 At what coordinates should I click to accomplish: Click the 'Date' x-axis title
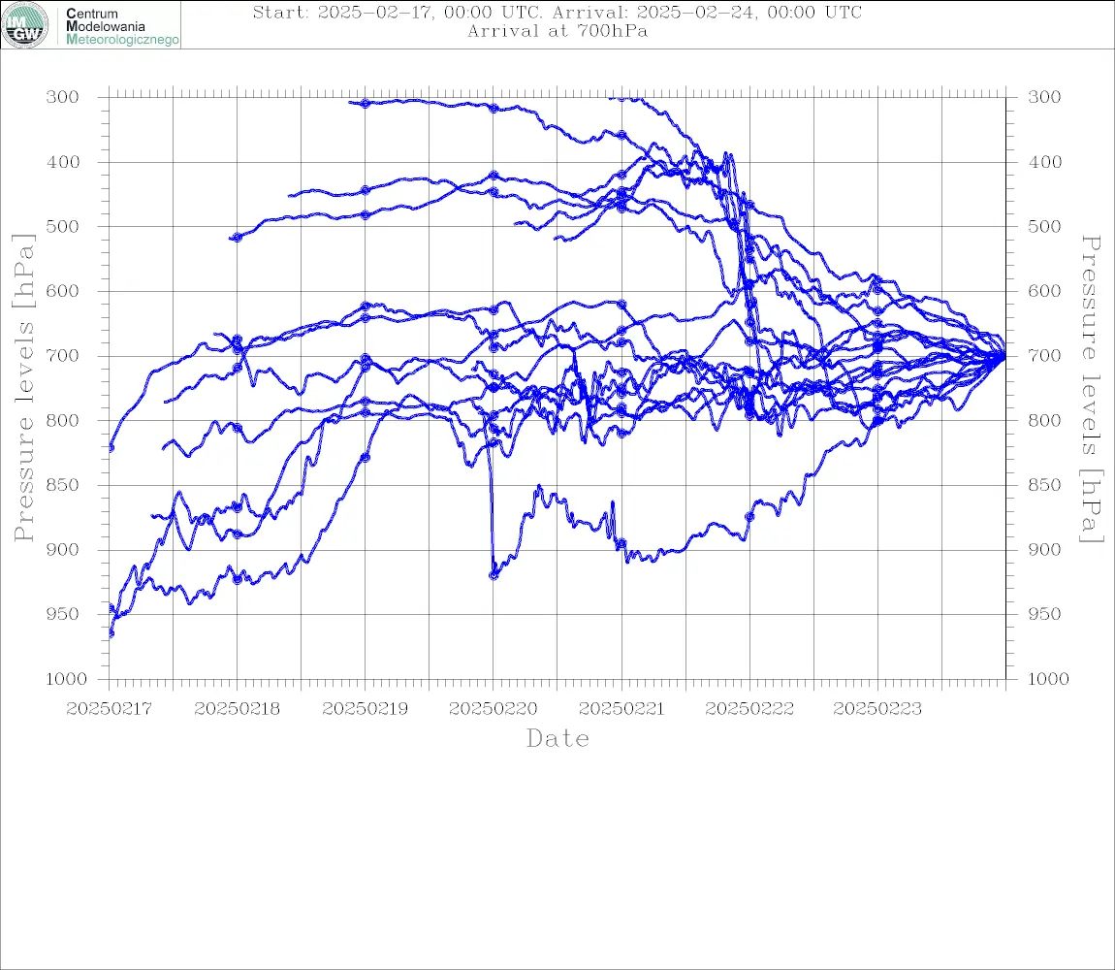pos(558,738)
